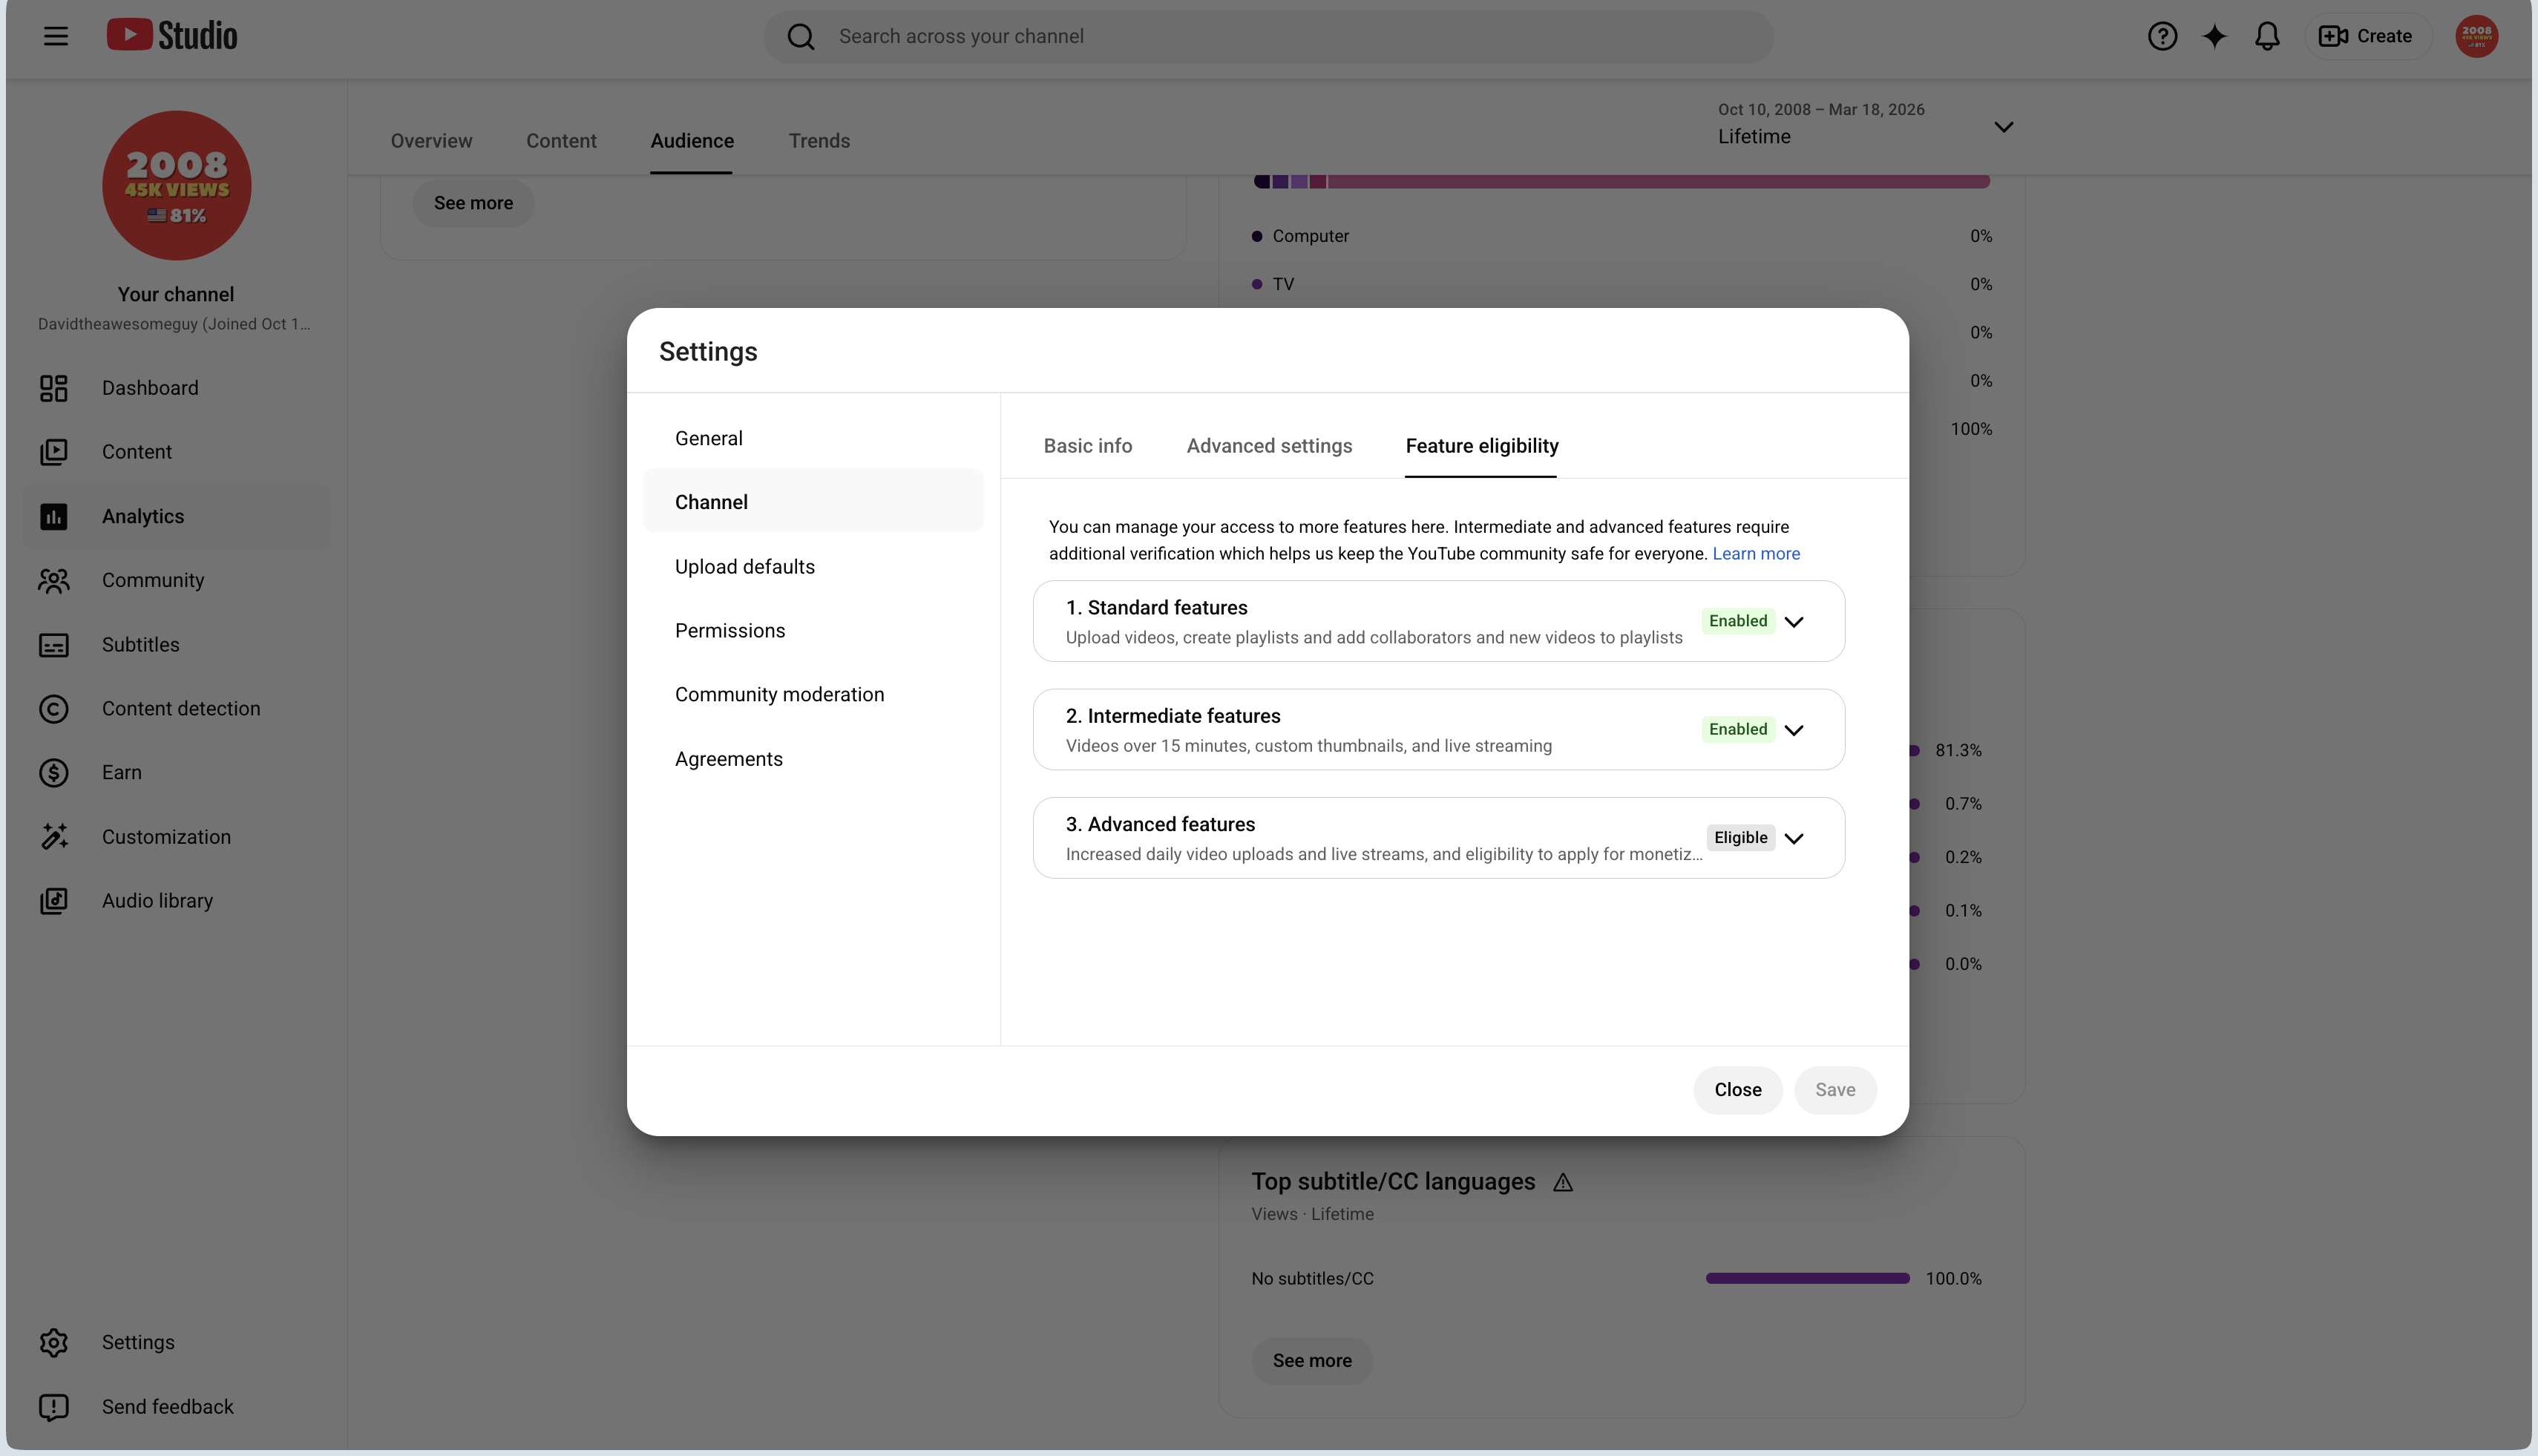Click the 81.3% value in background chart
Screen dimensions: 2538x1456
point(1957,751)
